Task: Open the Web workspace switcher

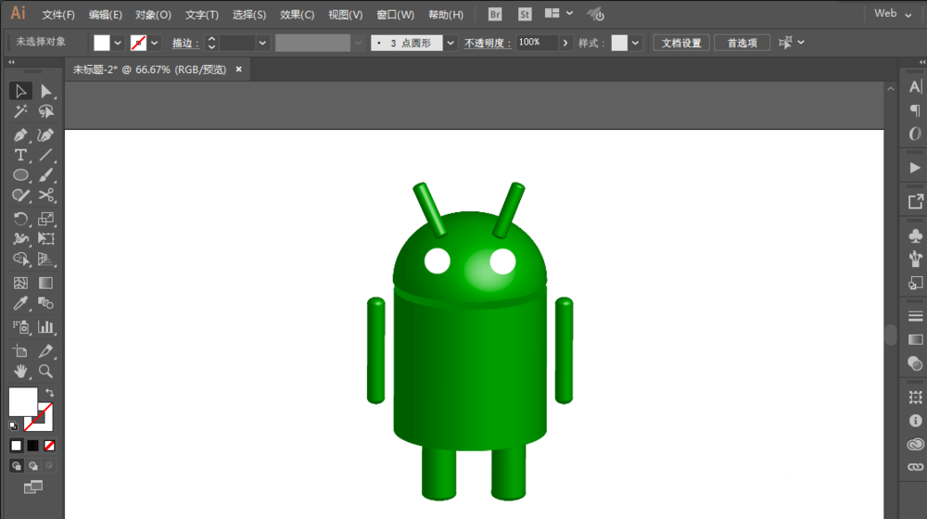Action: [893, 14]
